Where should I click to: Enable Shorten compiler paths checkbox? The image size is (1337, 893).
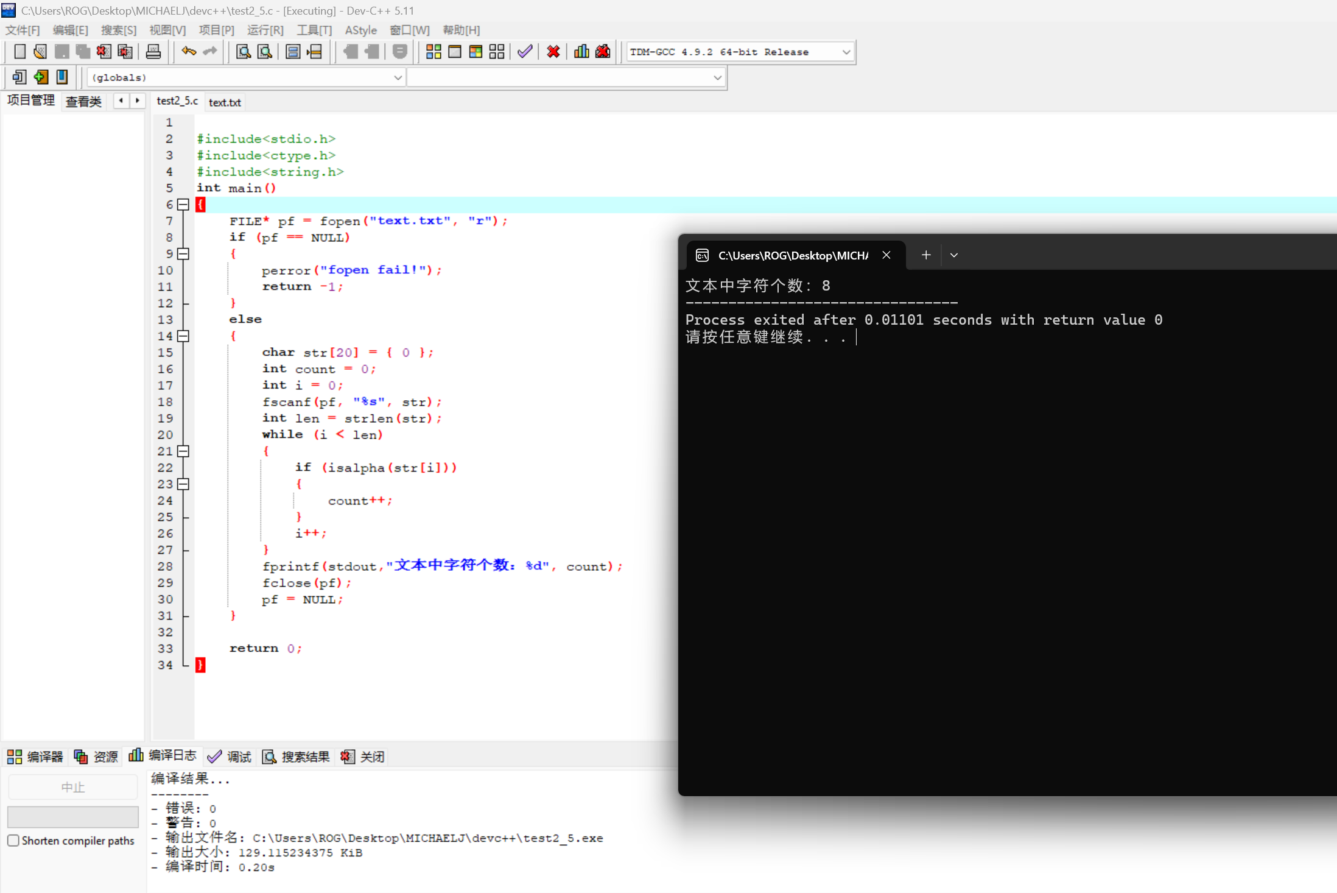coord(13,841)
